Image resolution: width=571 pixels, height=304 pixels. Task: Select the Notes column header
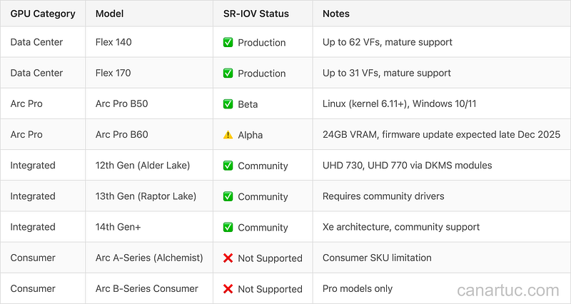pos(335,14)
